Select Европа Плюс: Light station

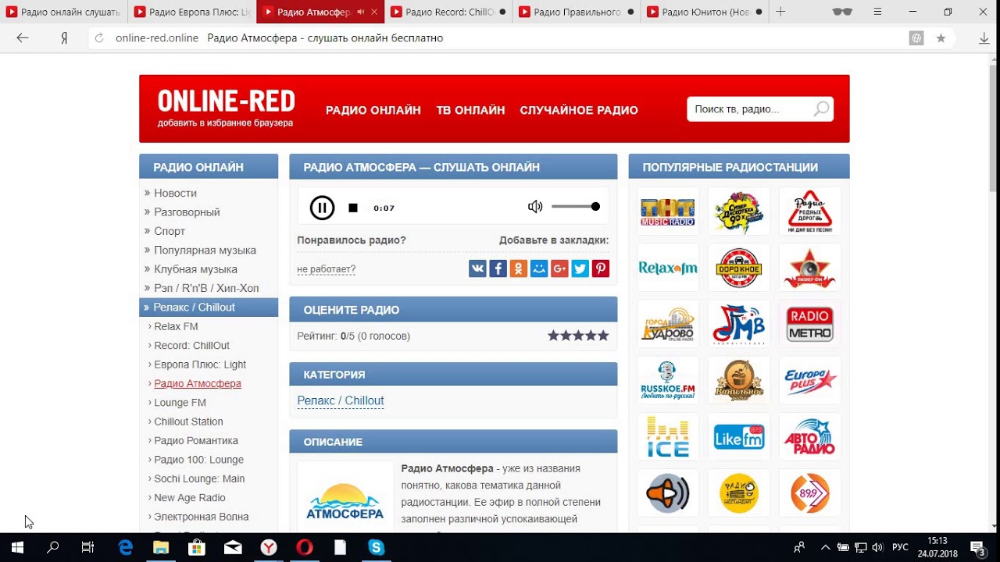pyautogui.click(x=200, y=365)
